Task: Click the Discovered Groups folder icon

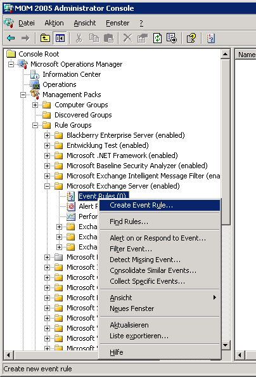Action: 47,115
